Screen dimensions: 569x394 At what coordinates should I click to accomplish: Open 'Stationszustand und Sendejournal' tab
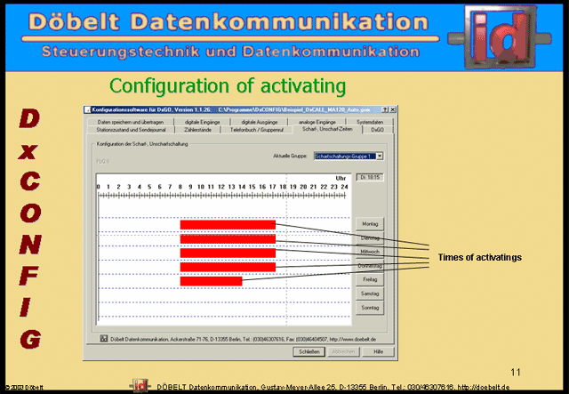tap(131, 130)
